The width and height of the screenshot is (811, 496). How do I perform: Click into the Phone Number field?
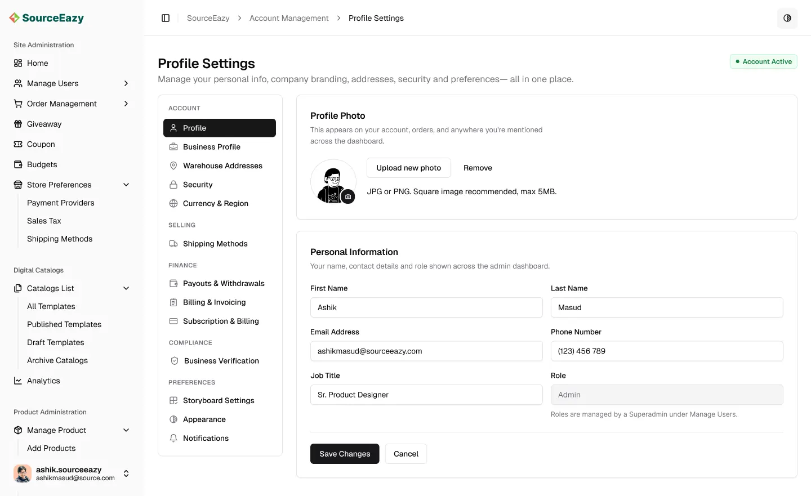point(667,351)
